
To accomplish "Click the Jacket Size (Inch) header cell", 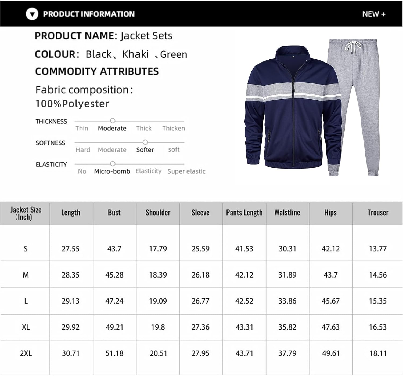I will tap(26, 213).
